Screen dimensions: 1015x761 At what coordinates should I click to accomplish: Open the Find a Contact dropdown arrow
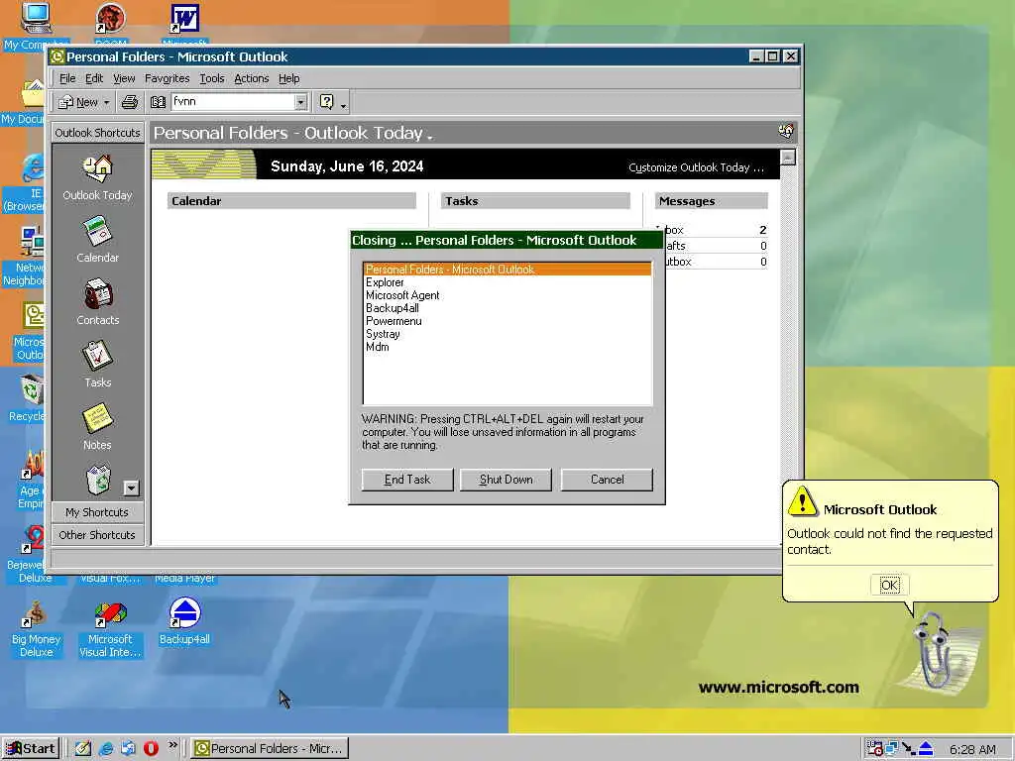(x=300, y=102)
